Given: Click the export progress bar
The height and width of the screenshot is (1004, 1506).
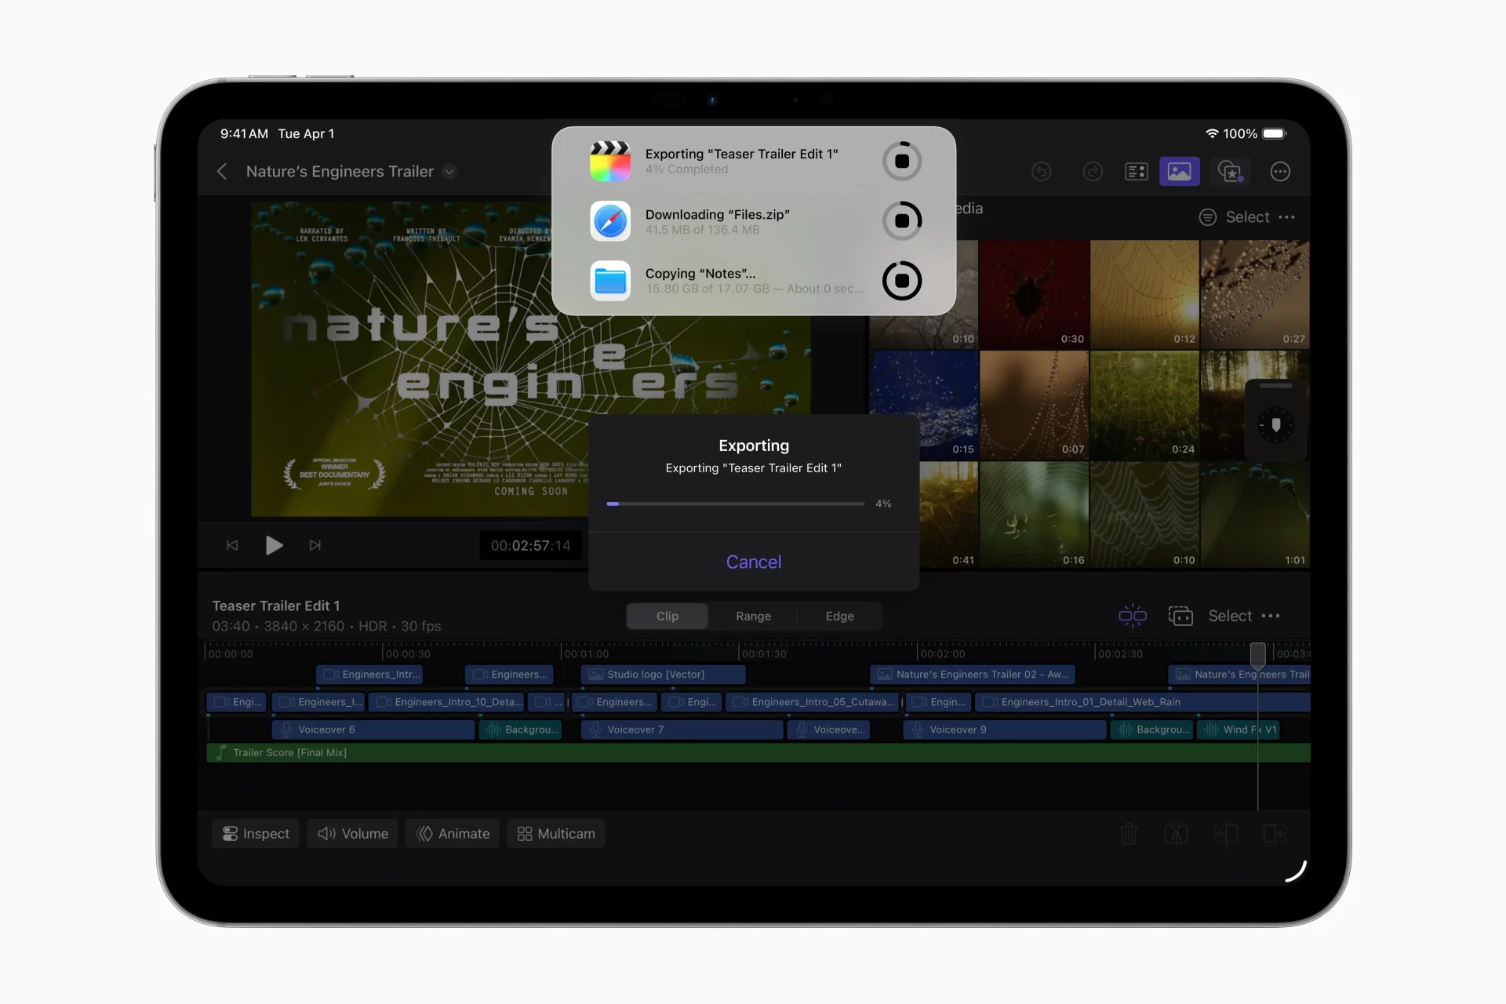Looking at the screenshot, I should coord(735,504).
